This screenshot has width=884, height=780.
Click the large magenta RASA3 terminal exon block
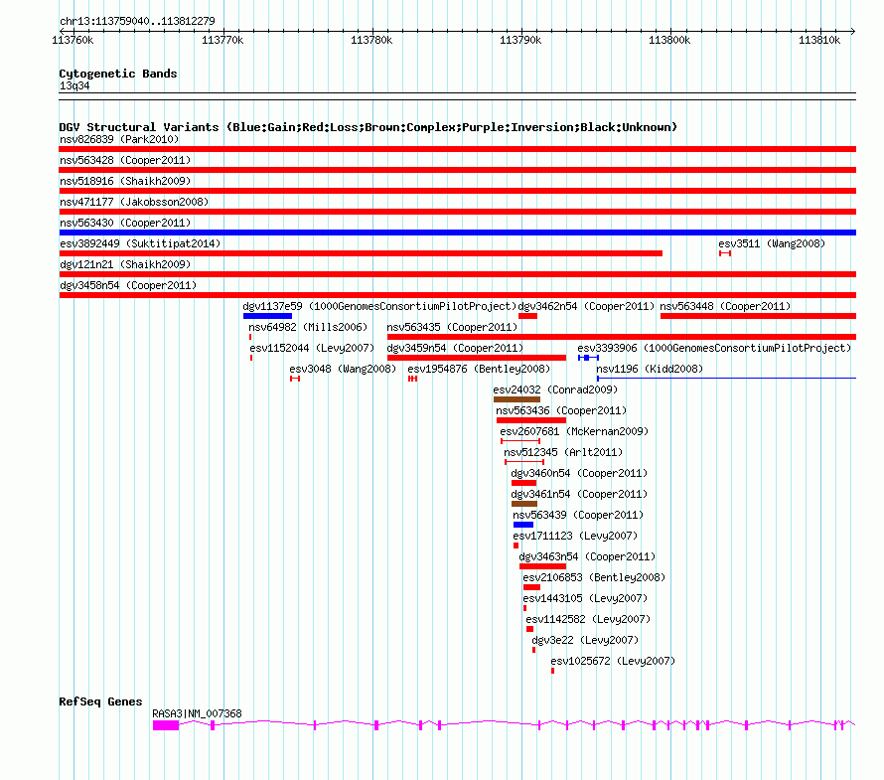[x=166, y=725]
